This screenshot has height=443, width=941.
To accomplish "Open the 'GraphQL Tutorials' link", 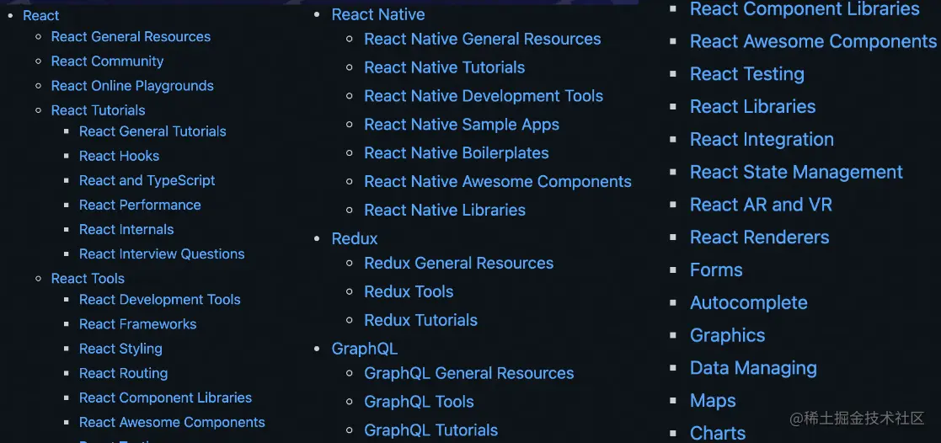I will (430, 430).
